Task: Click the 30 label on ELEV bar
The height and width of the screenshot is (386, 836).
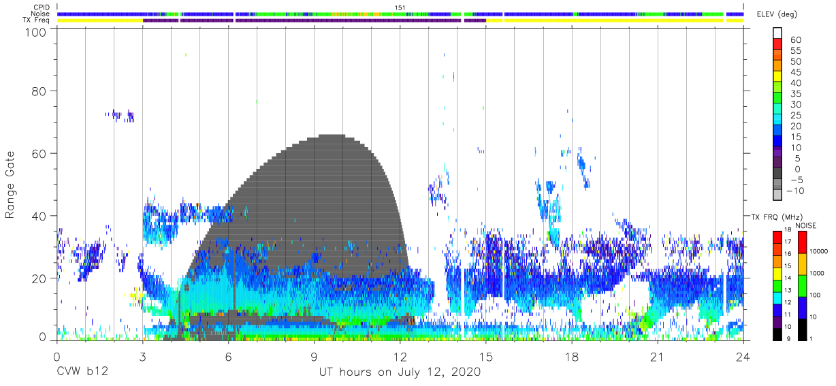Action: (x=796, y=104)
